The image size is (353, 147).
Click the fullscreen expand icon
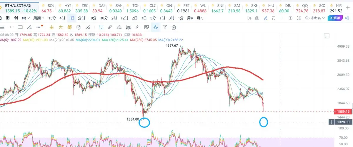299,18
